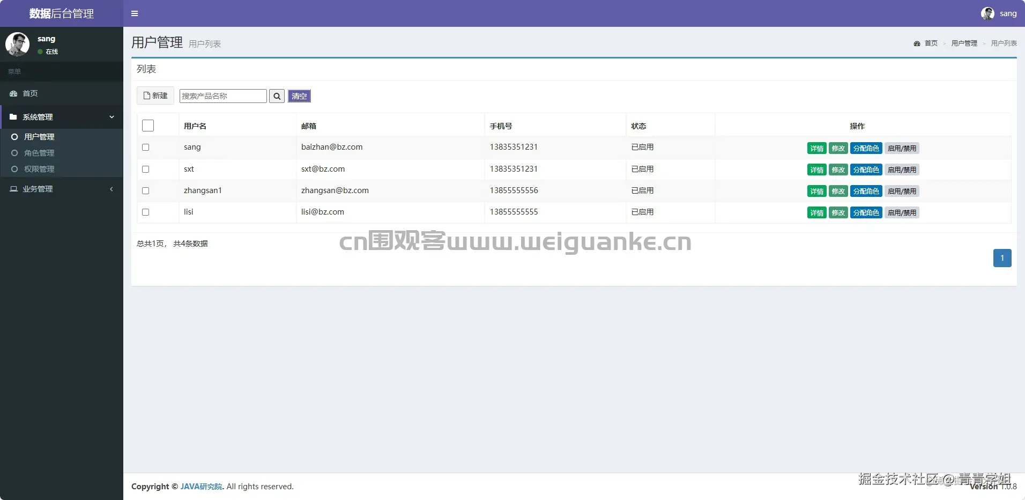1025x500 pixels.
Task: Click the 用户管理 breadcrumb link
Action: (964, 43)
